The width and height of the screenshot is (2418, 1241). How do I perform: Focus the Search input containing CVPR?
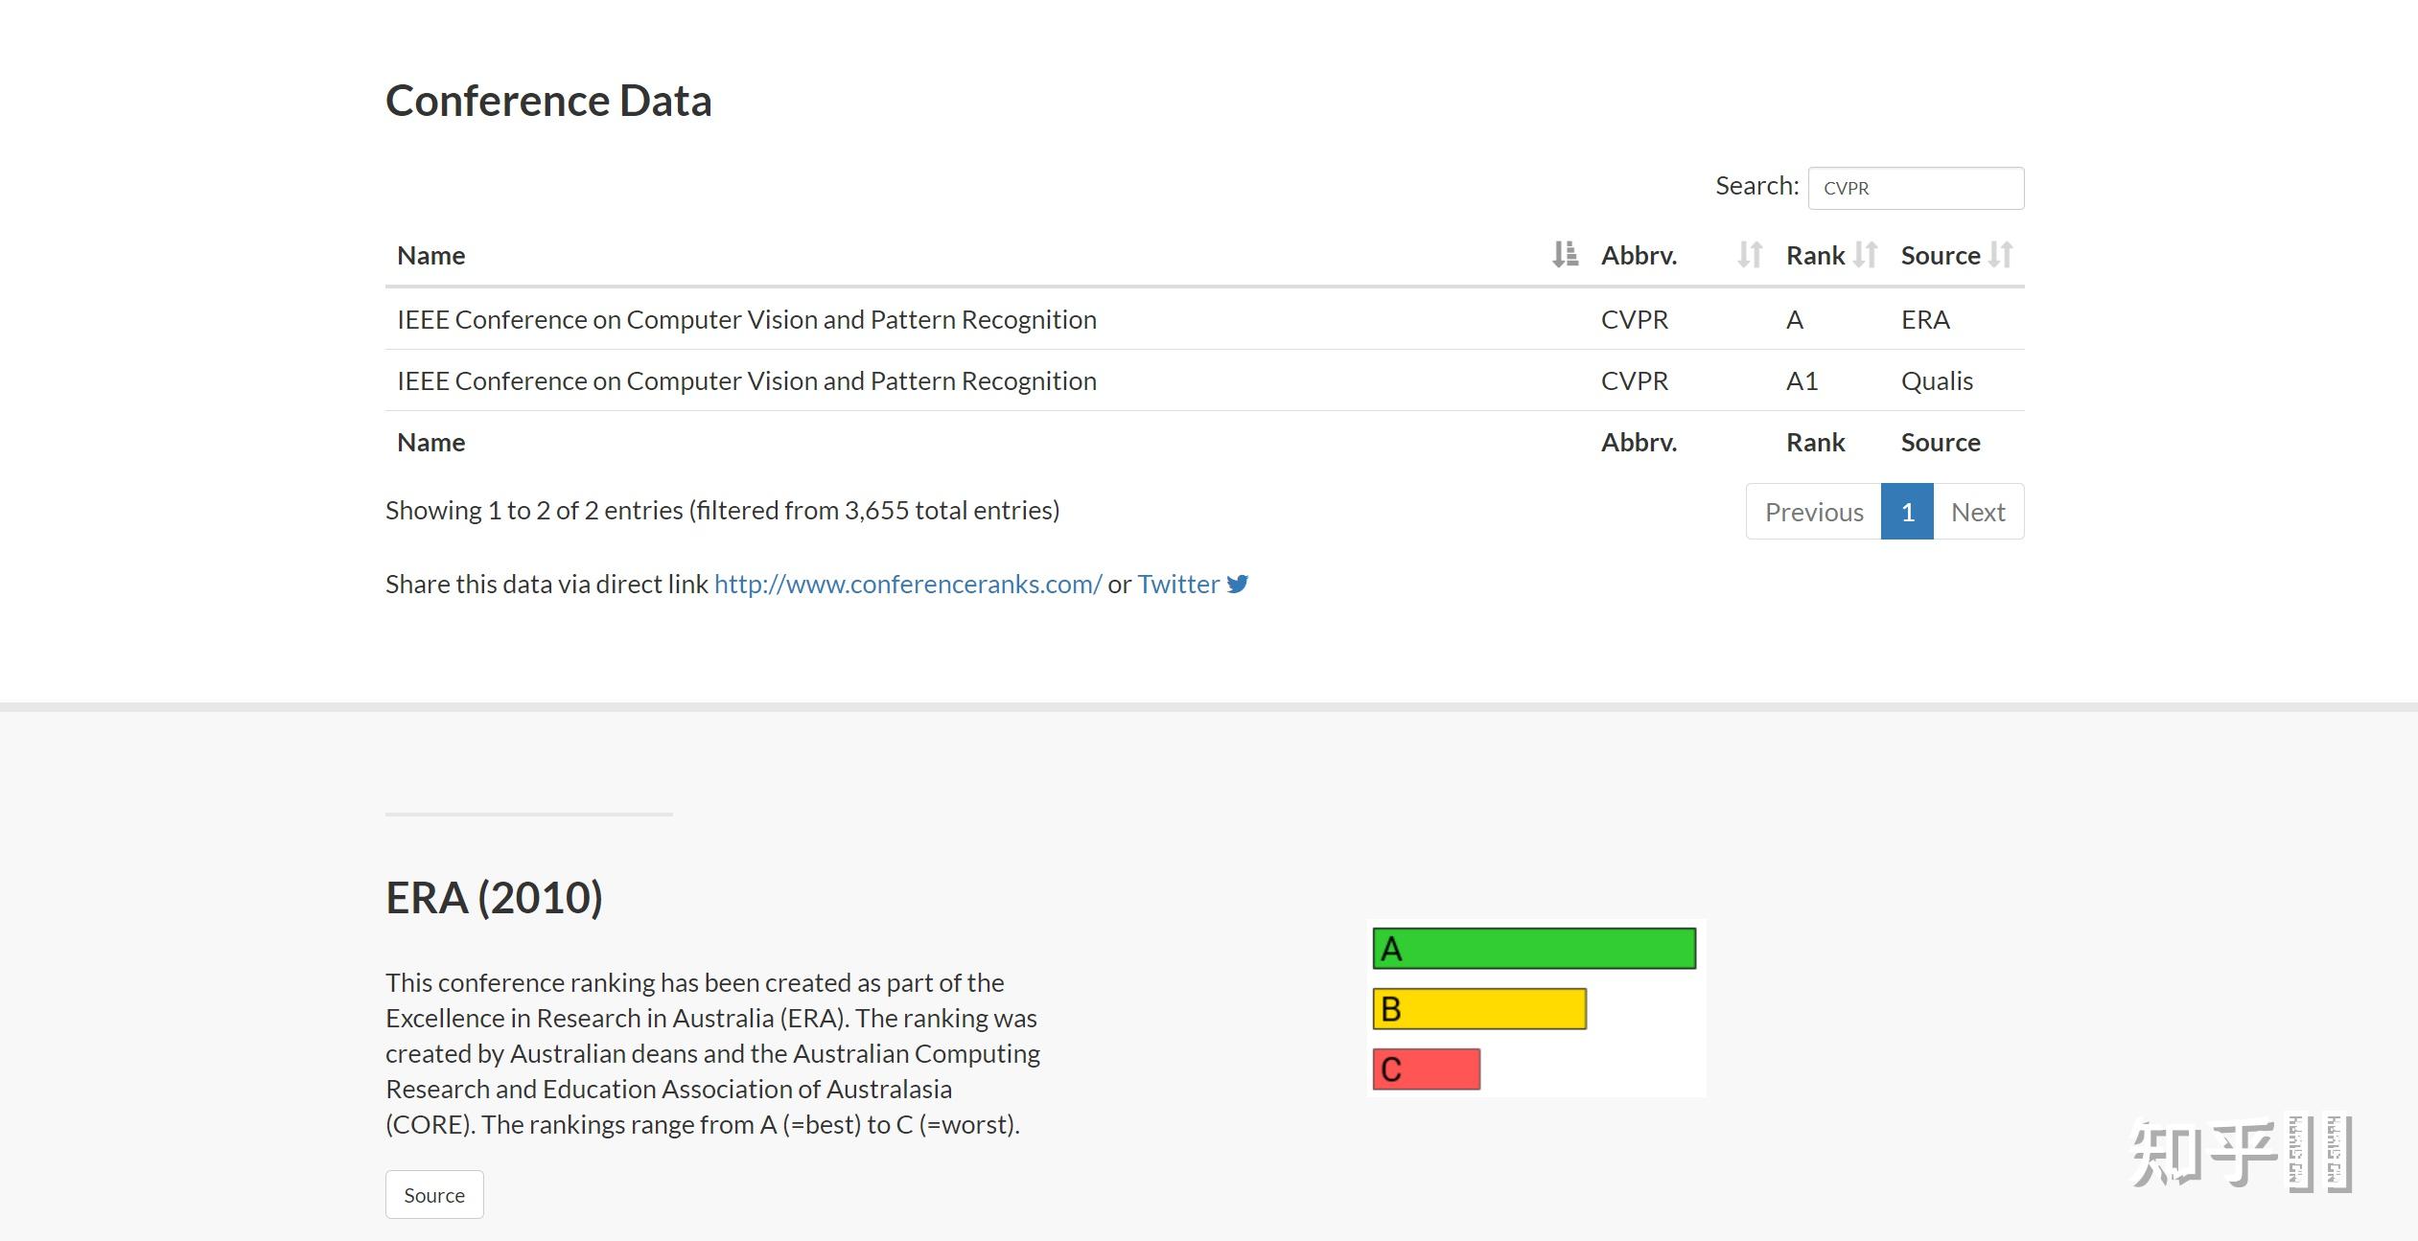click(1916, 188)
